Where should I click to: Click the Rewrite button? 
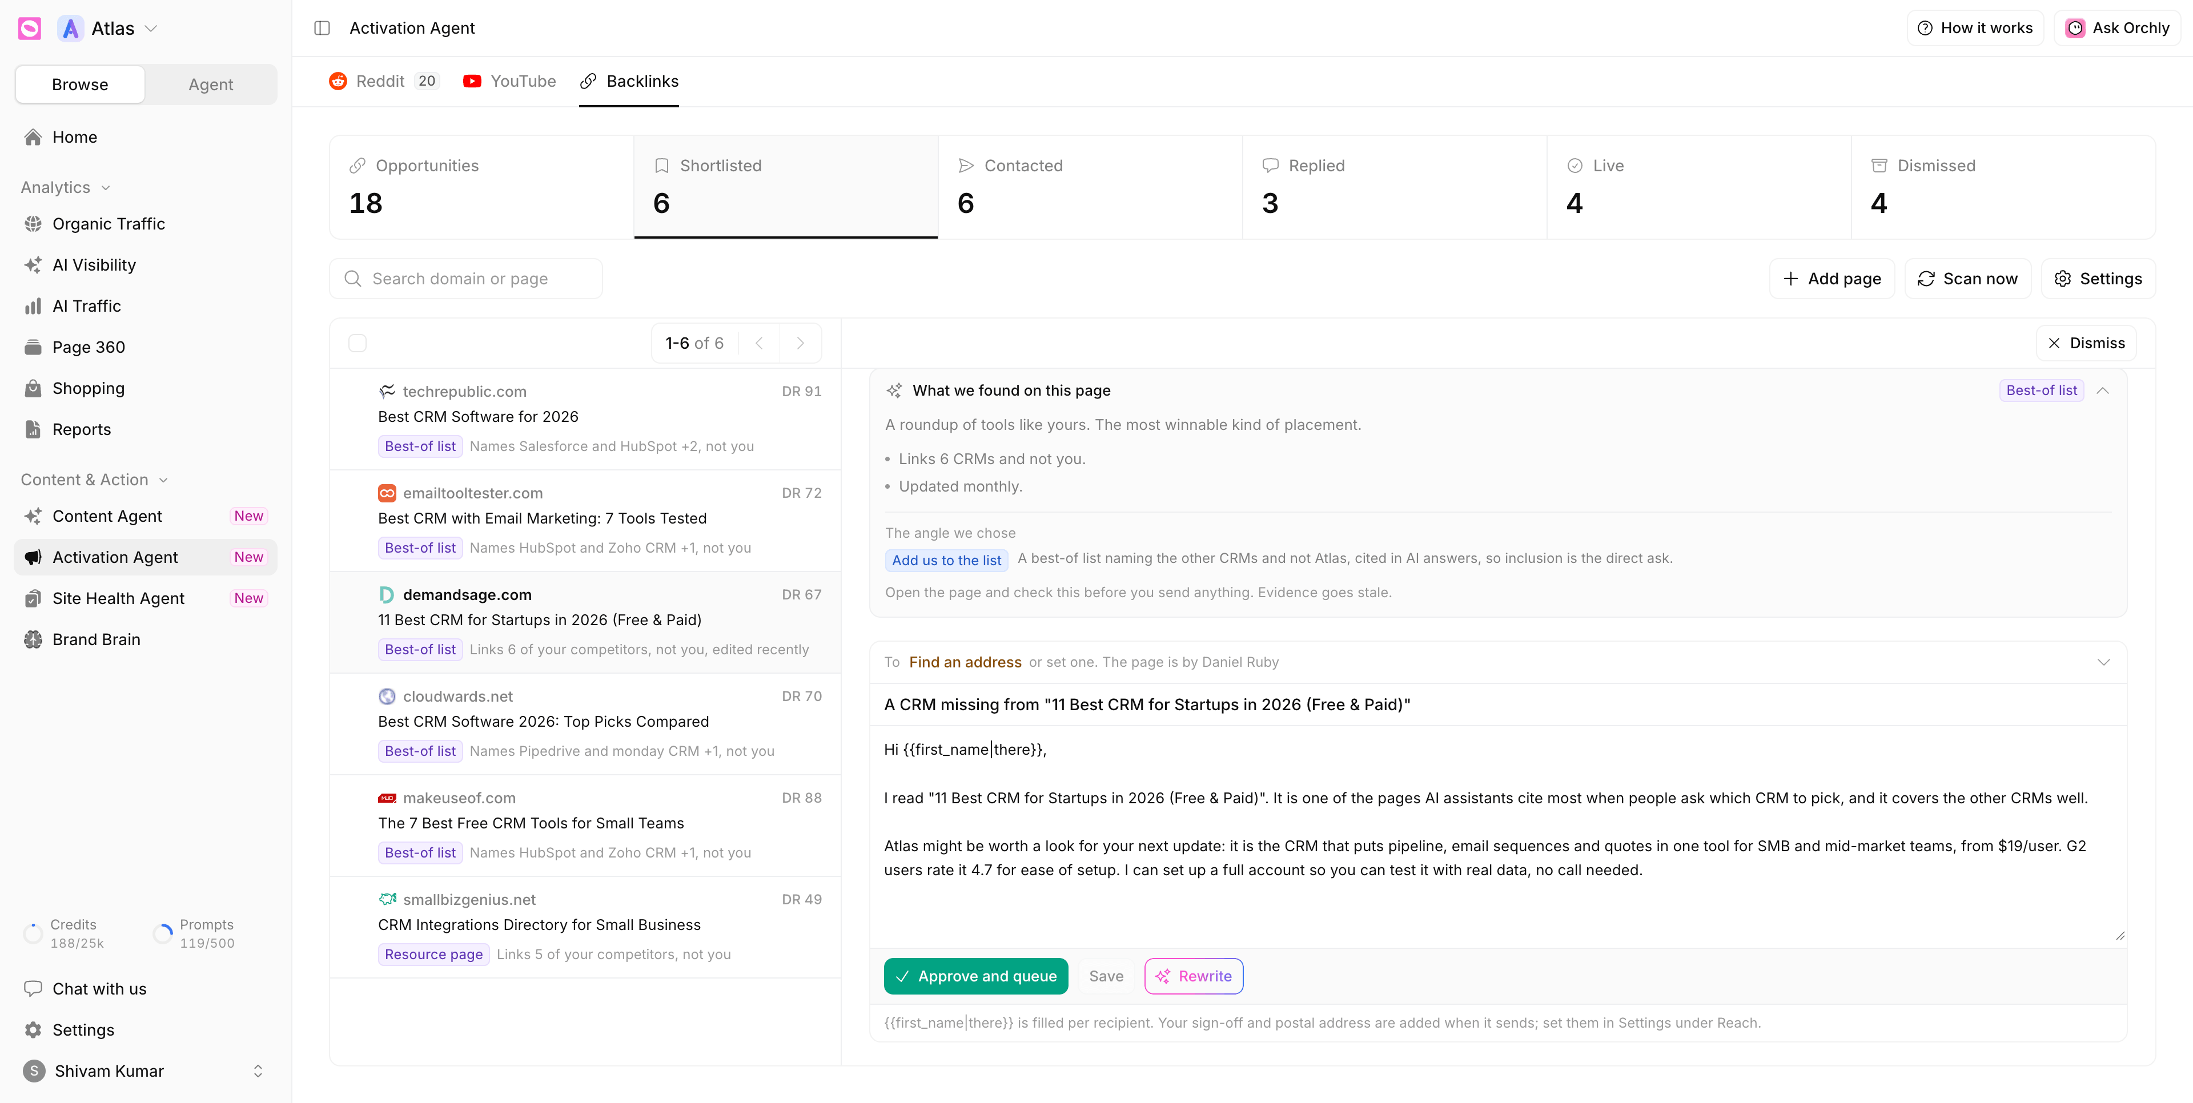pyautogui.click(x=1194, y=976)
